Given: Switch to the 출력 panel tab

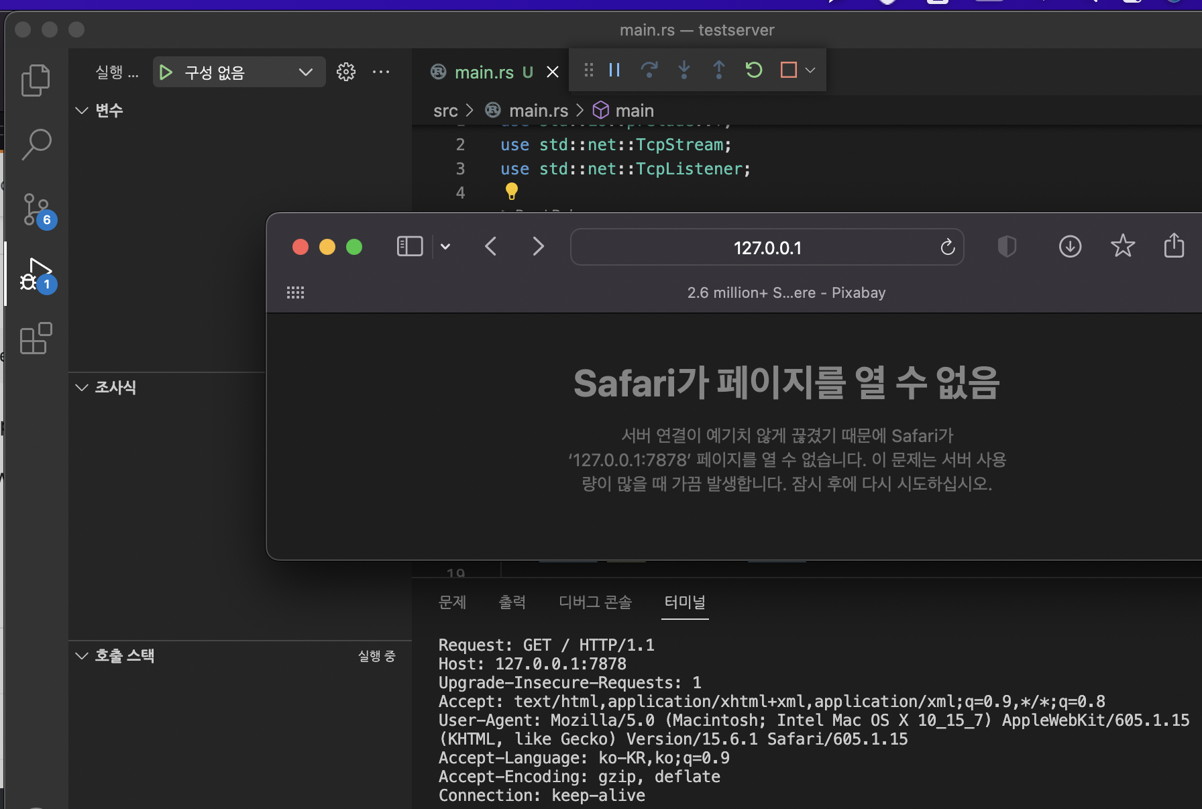Looking at the screenshot, I should 512,602.
